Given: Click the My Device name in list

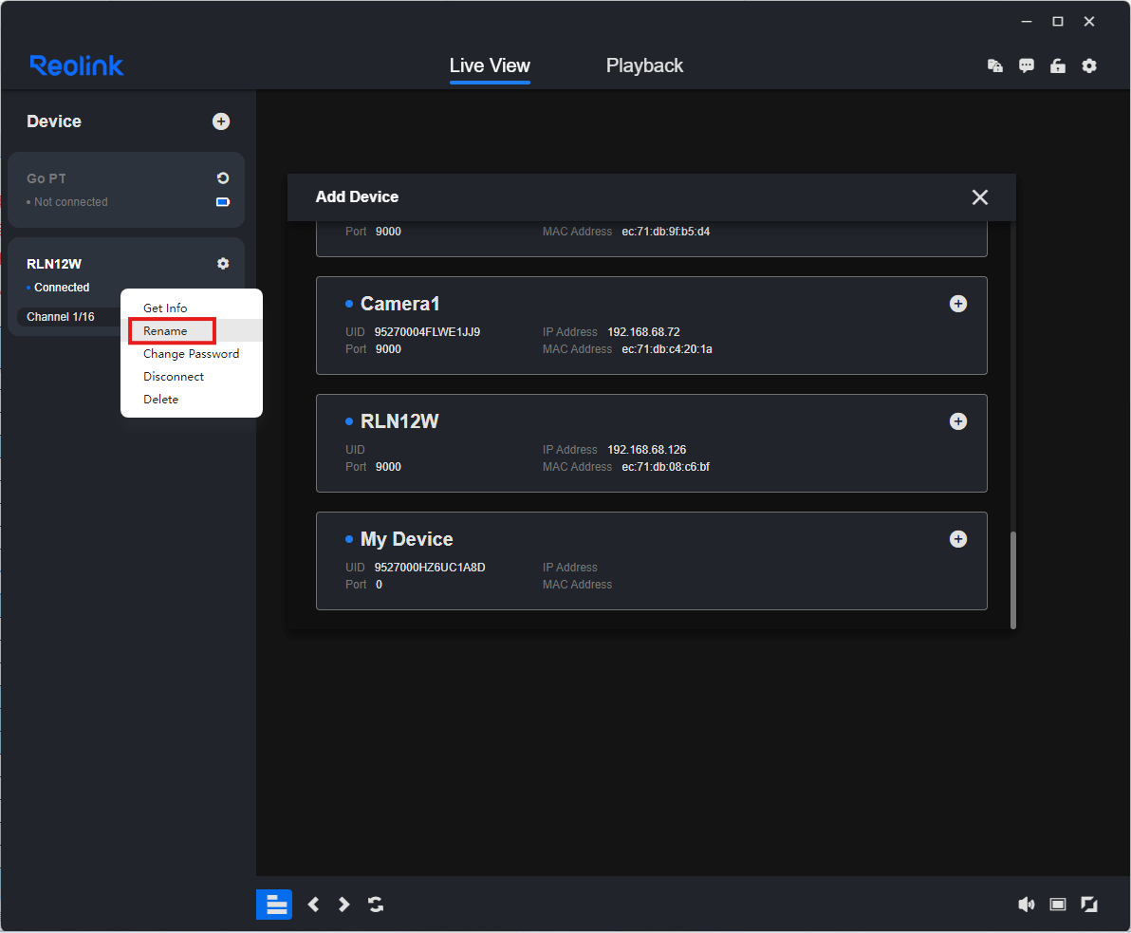Looking at the screenshot, I should click(407, 539).
